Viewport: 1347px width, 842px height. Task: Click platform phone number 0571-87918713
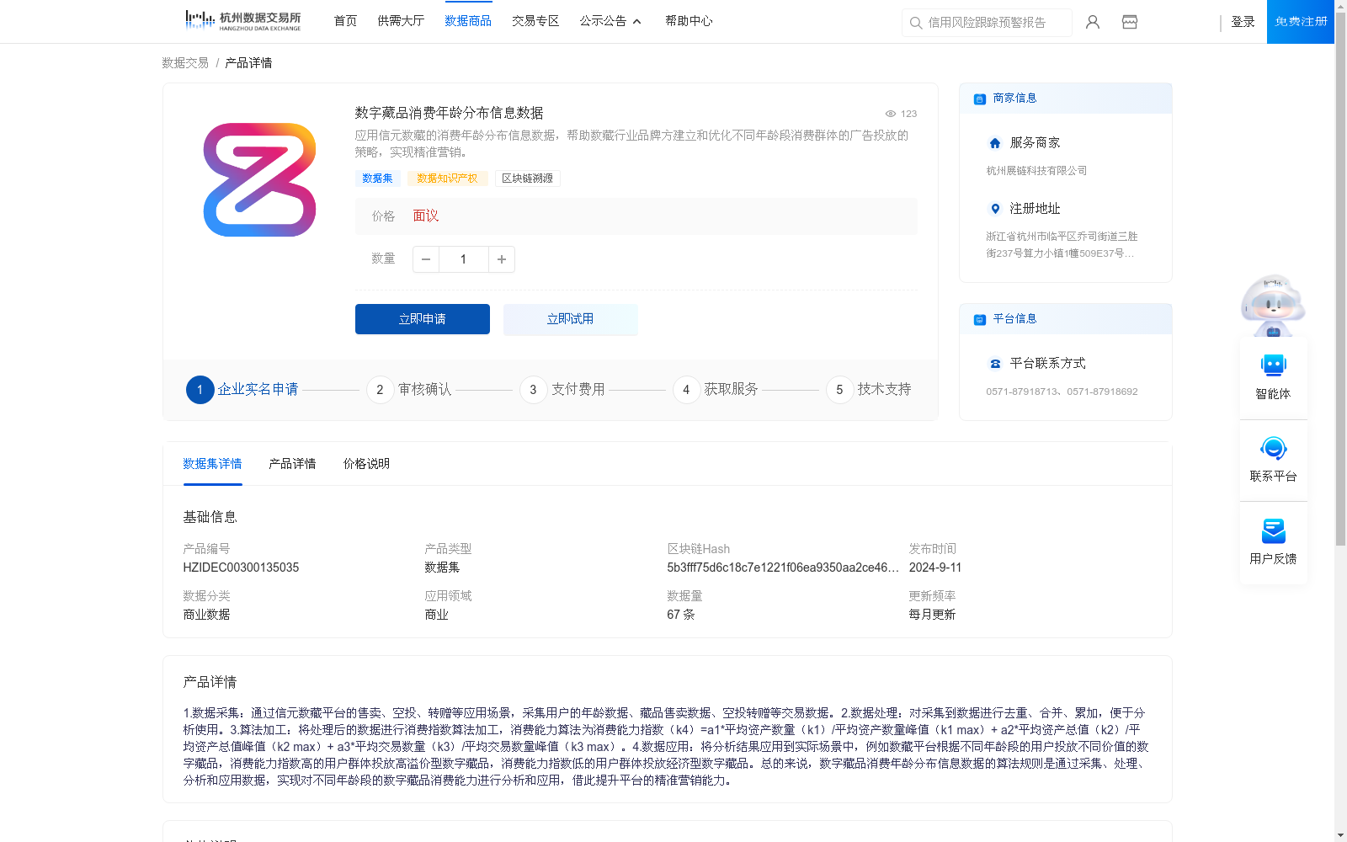pos(1022,392)
